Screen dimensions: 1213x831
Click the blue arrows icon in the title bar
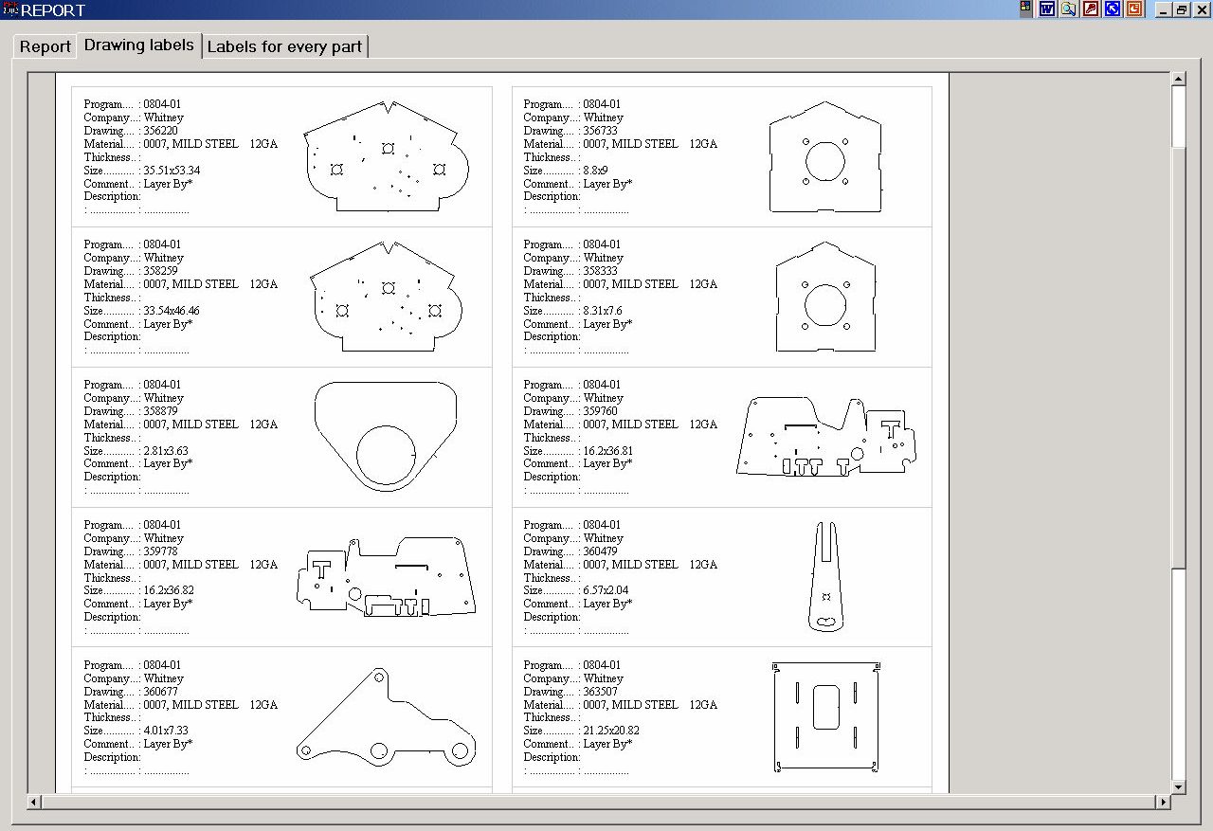1113,9
